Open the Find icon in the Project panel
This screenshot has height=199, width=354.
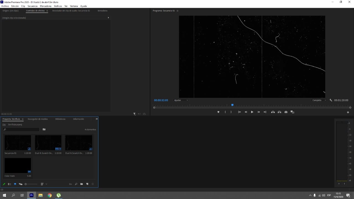click(76, 184)
